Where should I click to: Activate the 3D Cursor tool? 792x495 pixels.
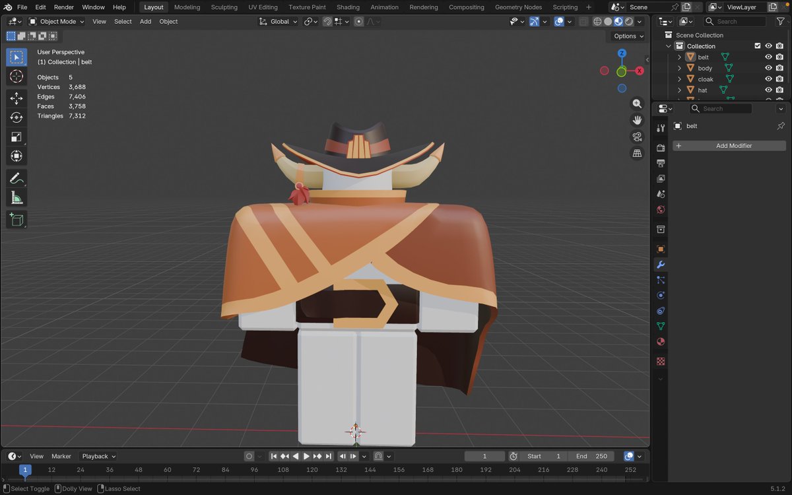tap(16, 77)
